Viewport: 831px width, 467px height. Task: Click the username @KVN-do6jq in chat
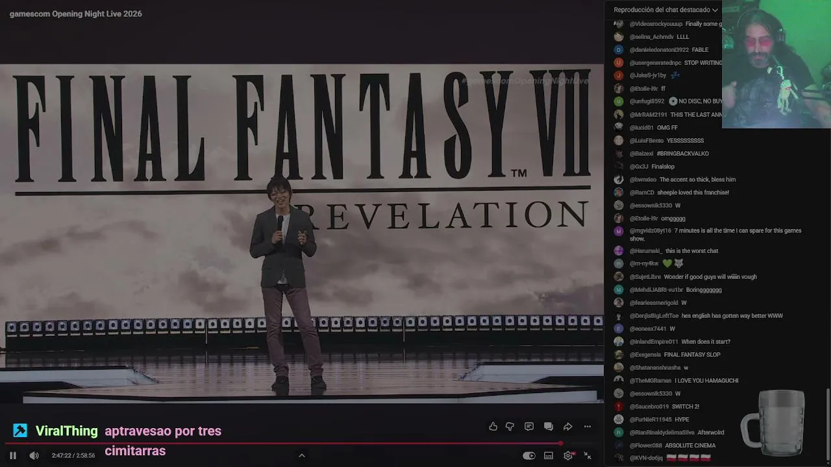646,459
